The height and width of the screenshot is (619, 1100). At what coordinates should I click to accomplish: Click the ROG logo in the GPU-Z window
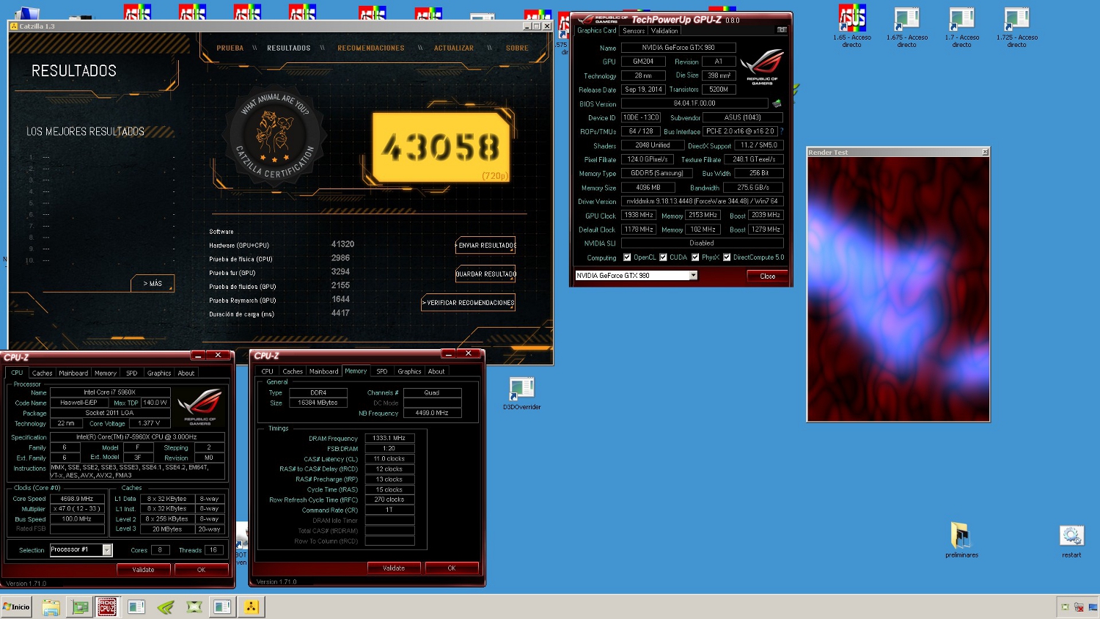(x=762, y=66)
